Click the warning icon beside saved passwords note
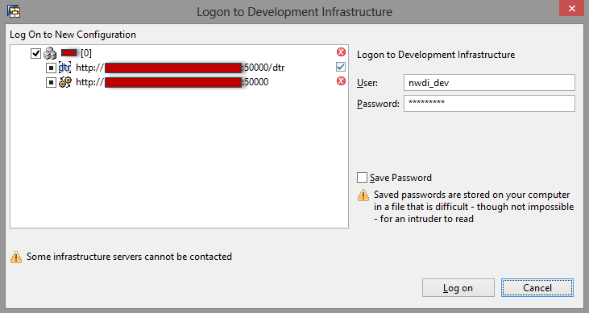This screenshot has width=589, height=313. [363, 196]
